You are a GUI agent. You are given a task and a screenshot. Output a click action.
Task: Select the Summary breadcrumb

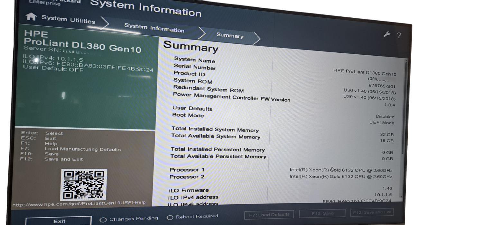(230, 35)
